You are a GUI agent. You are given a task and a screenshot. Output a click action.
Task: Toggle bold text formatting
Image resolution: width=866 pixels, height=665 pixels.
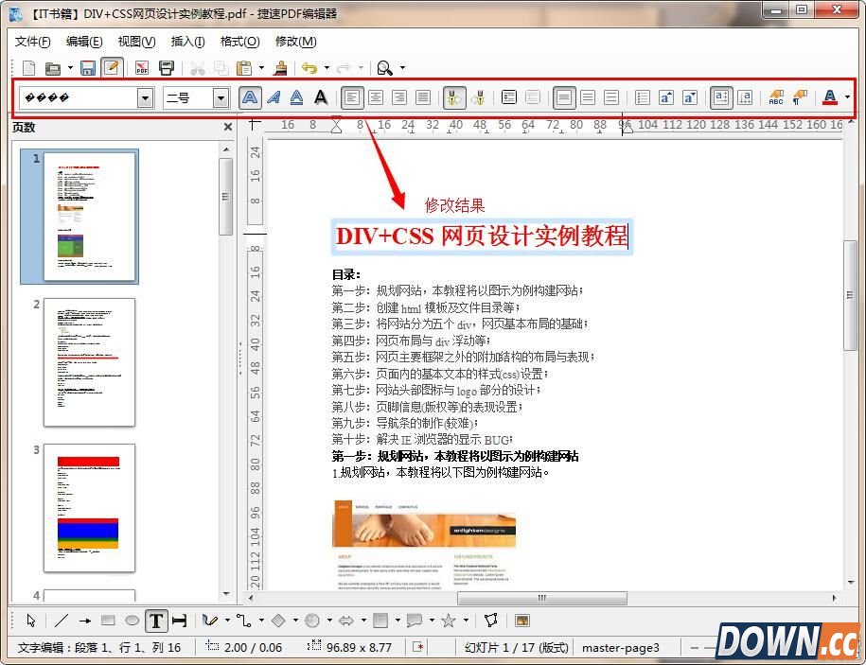[x=249, y=97]
